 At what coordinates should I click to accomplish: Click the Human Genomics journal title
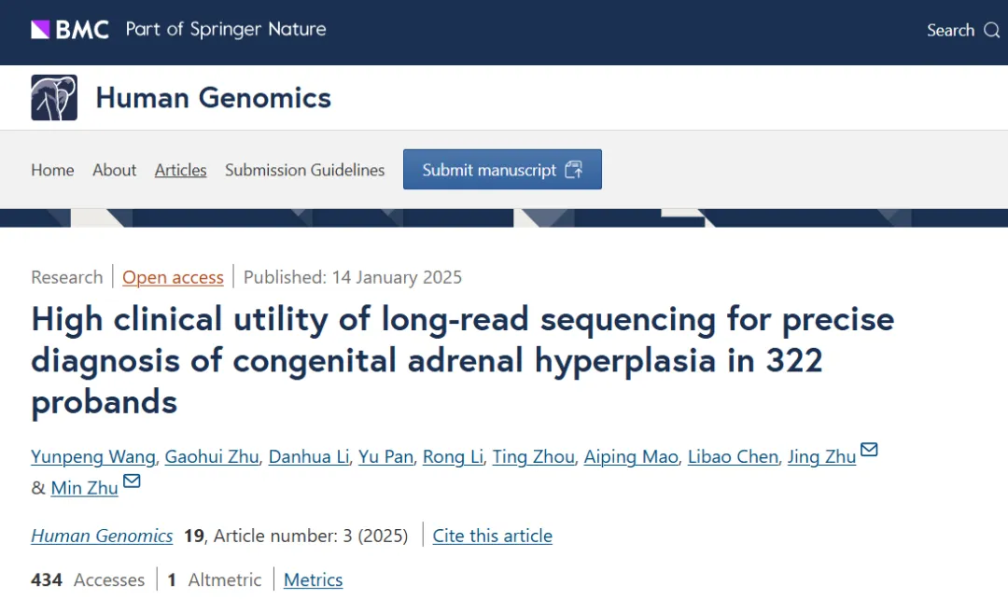coord(213,98)
